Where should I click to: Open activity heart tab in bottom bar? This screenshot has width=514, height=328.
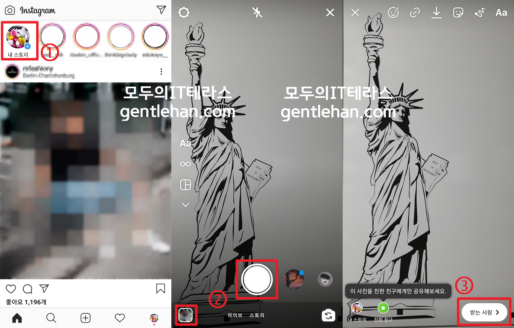tap(120, 318)
